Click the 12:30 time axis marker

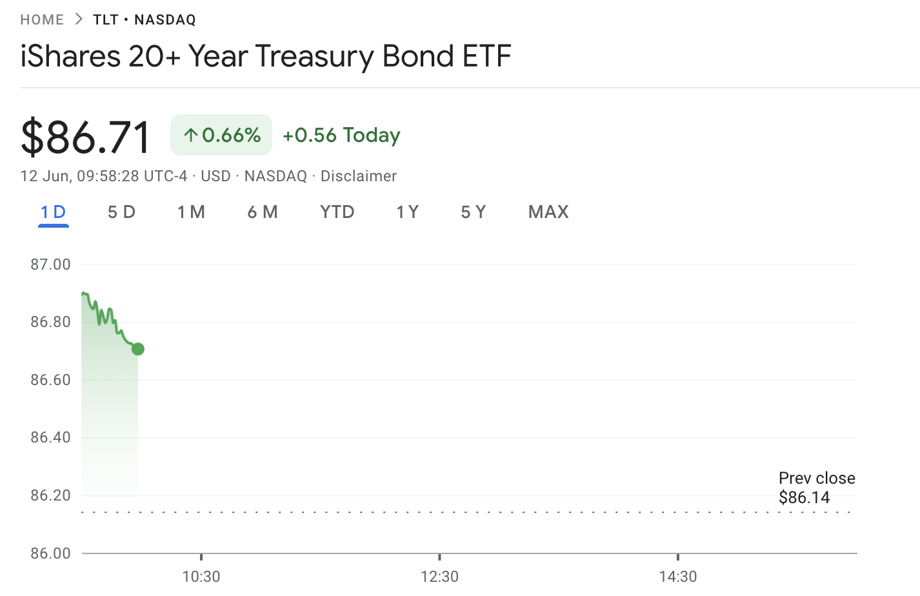pyautogui.click(x=439, y=576)
